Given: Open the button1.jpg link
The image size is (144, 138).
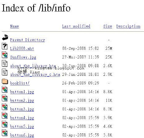Looking at the screenshot, I should tap(22, 92).
